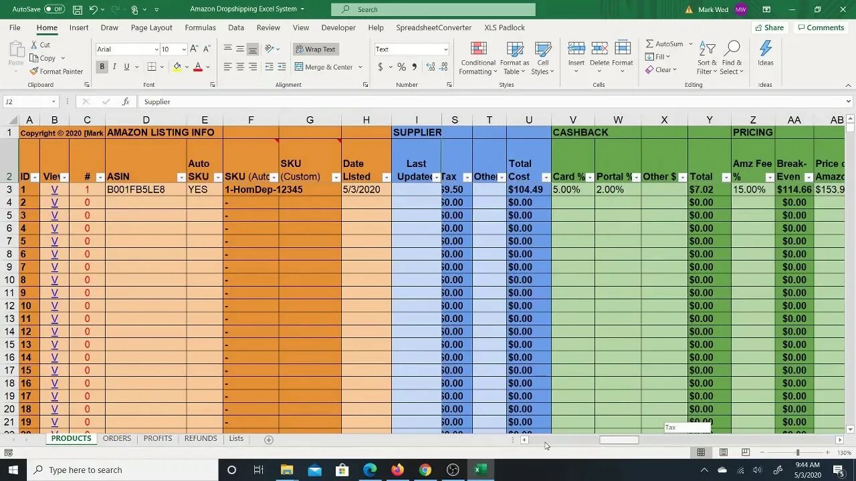
Task: Open the font name dropdown Arial
Action: pyautogui.click(x=156, y=49)
